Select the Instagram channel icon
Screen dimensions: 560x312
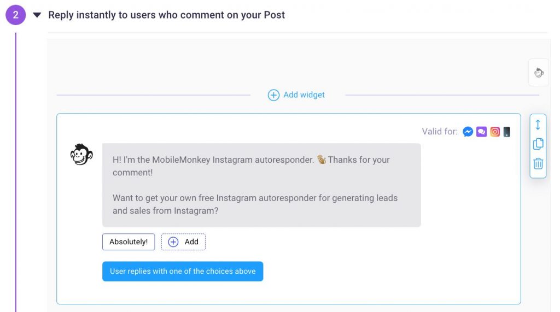point(495,132)
